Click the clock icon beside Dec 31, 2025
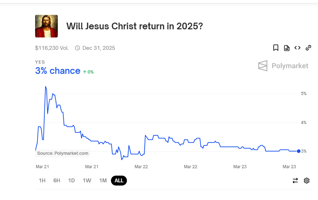 tap(77, 48)
